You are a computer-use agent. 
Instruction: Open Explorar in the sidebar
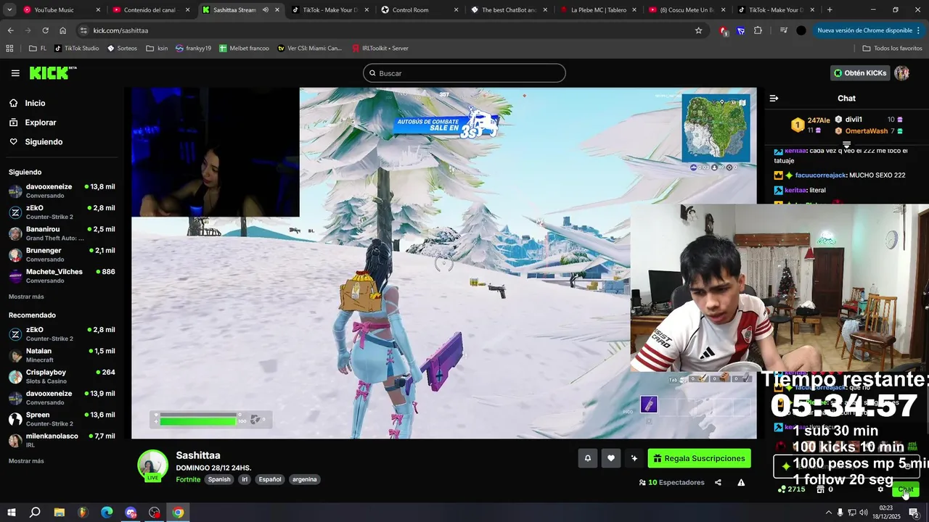(x=40, y=123)
